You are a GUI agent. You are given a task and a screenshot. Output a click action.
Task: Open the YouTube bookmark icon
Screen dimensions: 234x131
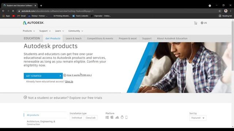(14, 16)
